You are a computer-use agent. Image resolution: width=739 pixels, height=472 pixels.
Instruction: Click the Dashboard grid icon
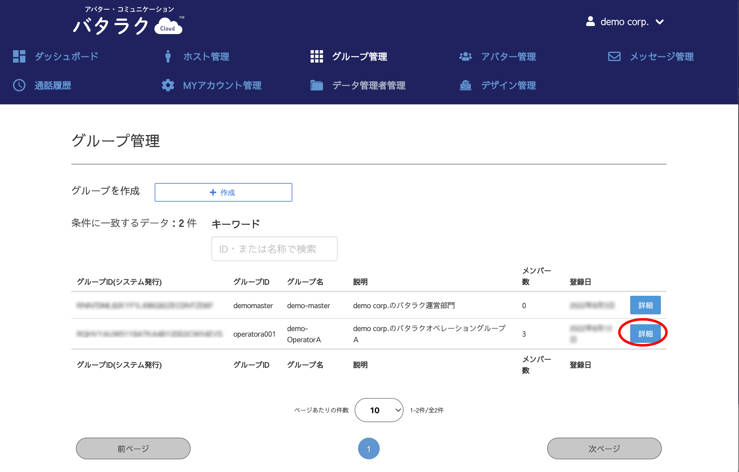[x=19, y=56]
